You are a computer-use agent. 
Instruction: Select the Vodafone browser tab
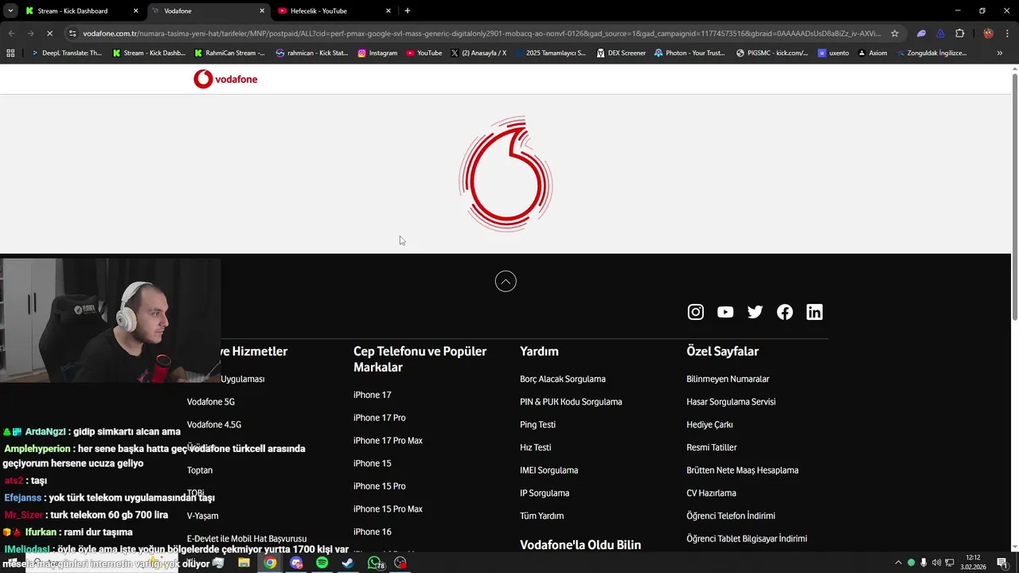(207, 11)
